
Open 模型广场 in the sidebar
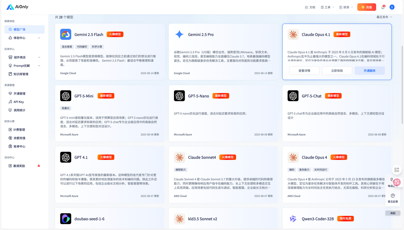point(24,29)
